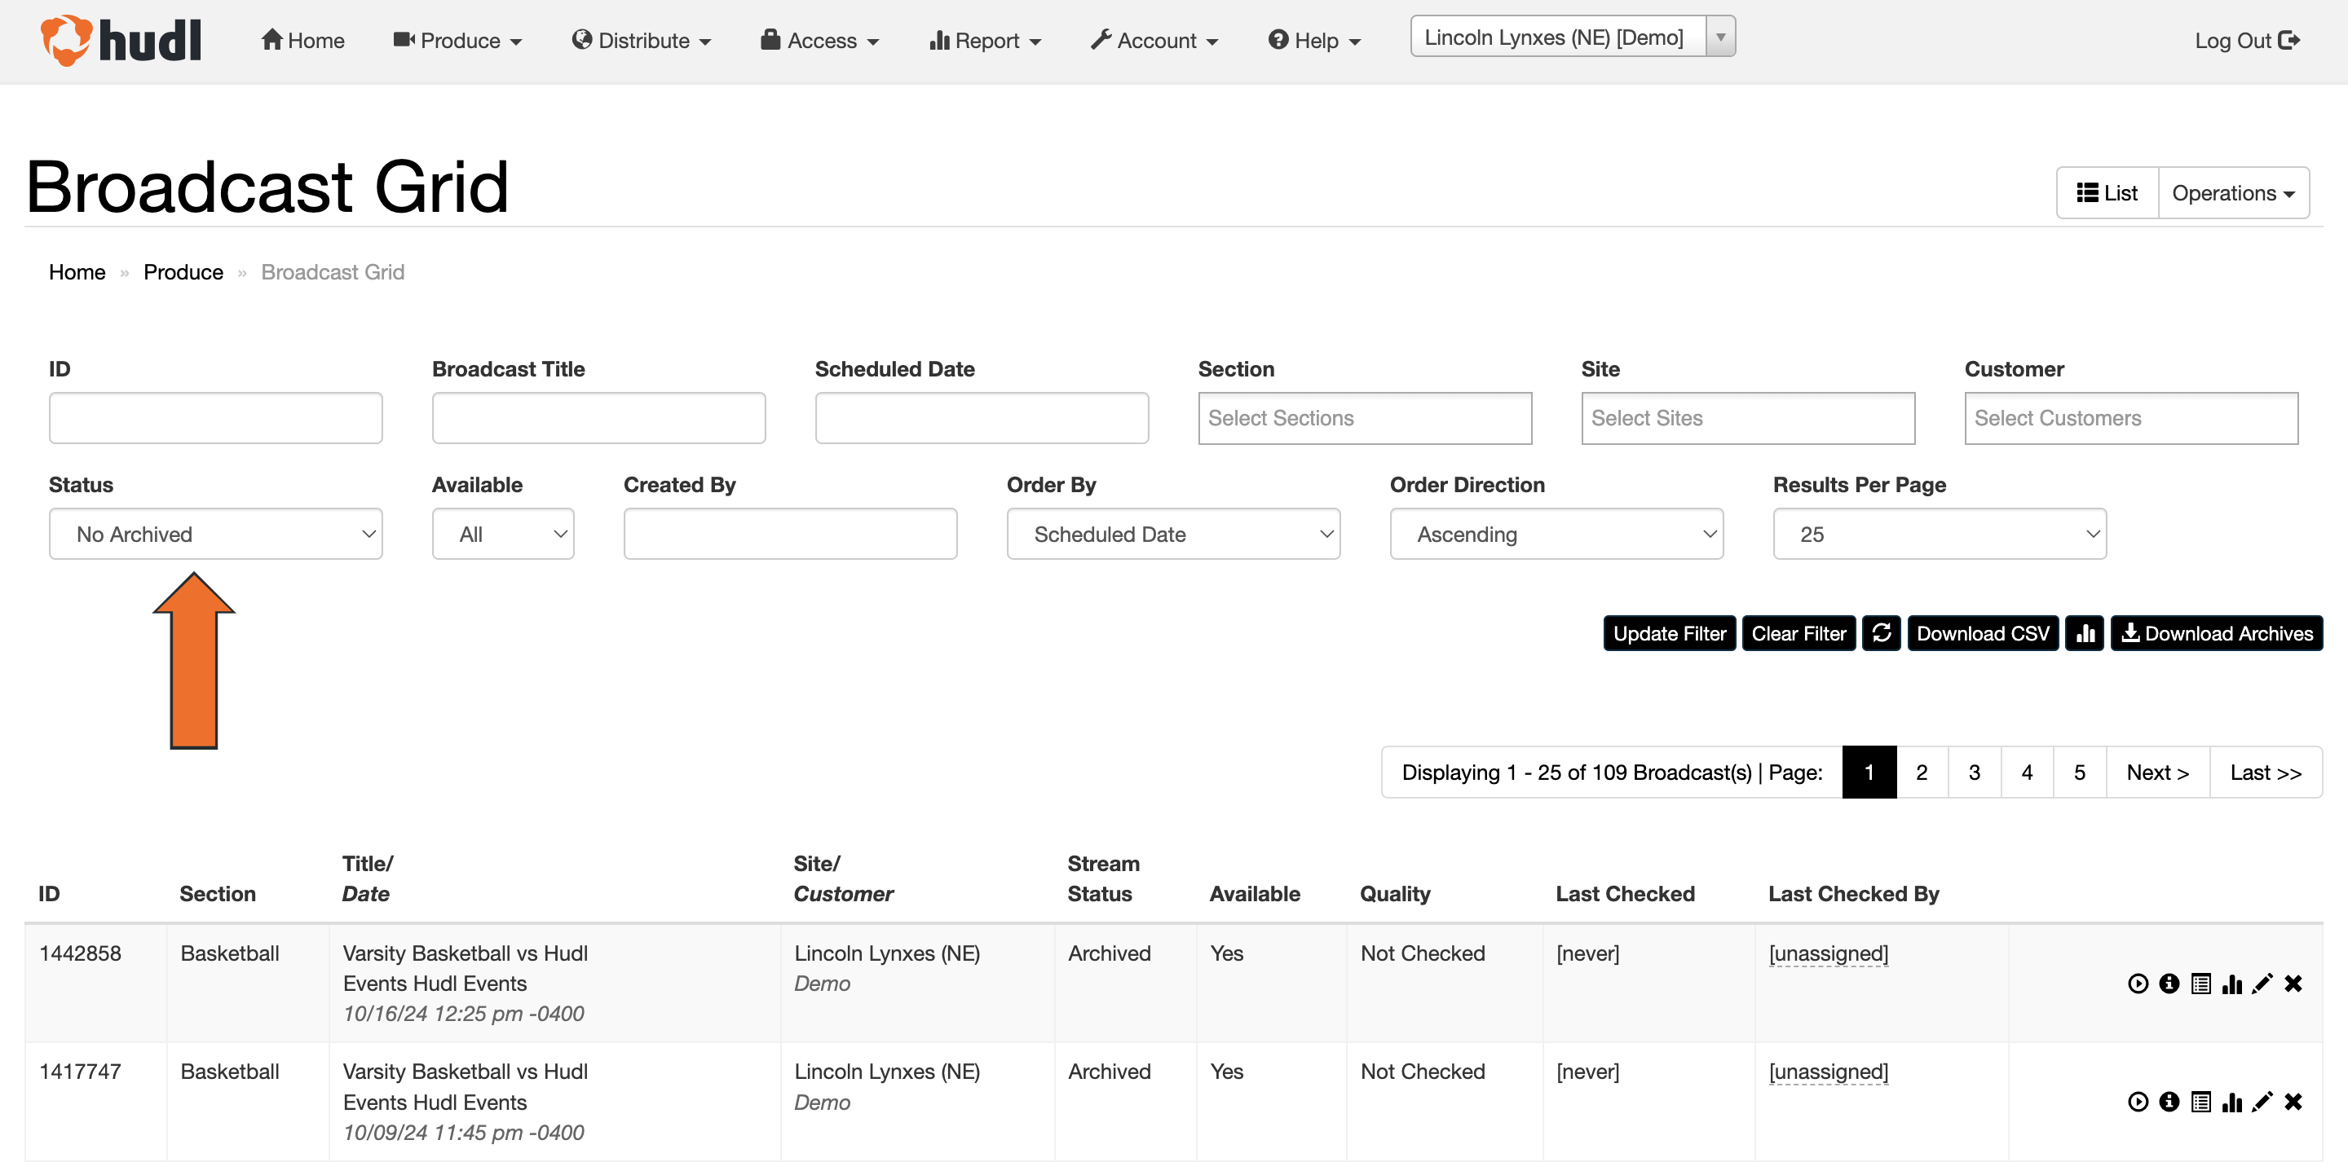
Task: Click inside the Broadcast Title input field
Action: [x=598, y=417]
